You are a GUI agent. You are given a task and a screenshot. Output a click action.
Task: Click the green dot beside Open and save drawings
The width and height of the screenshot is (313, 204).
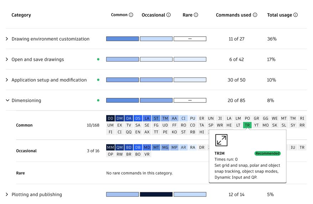[x=98, y=59]
